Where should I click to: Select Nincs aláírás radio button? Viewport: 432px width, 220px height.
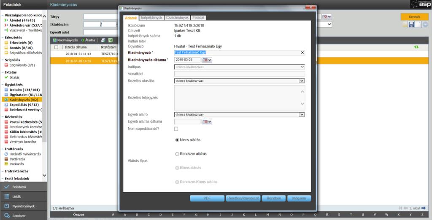[x=177, y=140]
